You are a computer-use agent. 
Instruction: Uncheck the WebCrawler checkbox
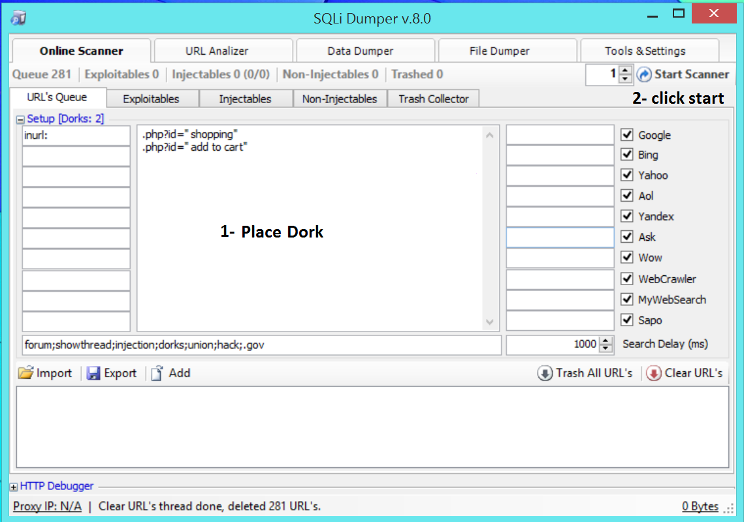click(627, 279)
